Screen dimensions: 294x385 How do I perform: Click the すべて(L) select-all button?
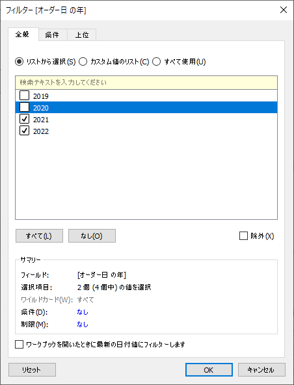click(39, 236)
